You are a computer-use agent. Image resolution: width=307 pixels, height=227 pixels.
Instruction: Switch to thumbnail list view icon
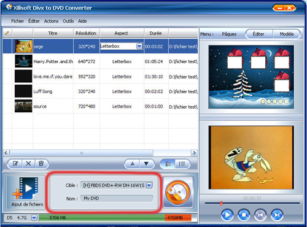pyautogui.click(x=168, y=164)
